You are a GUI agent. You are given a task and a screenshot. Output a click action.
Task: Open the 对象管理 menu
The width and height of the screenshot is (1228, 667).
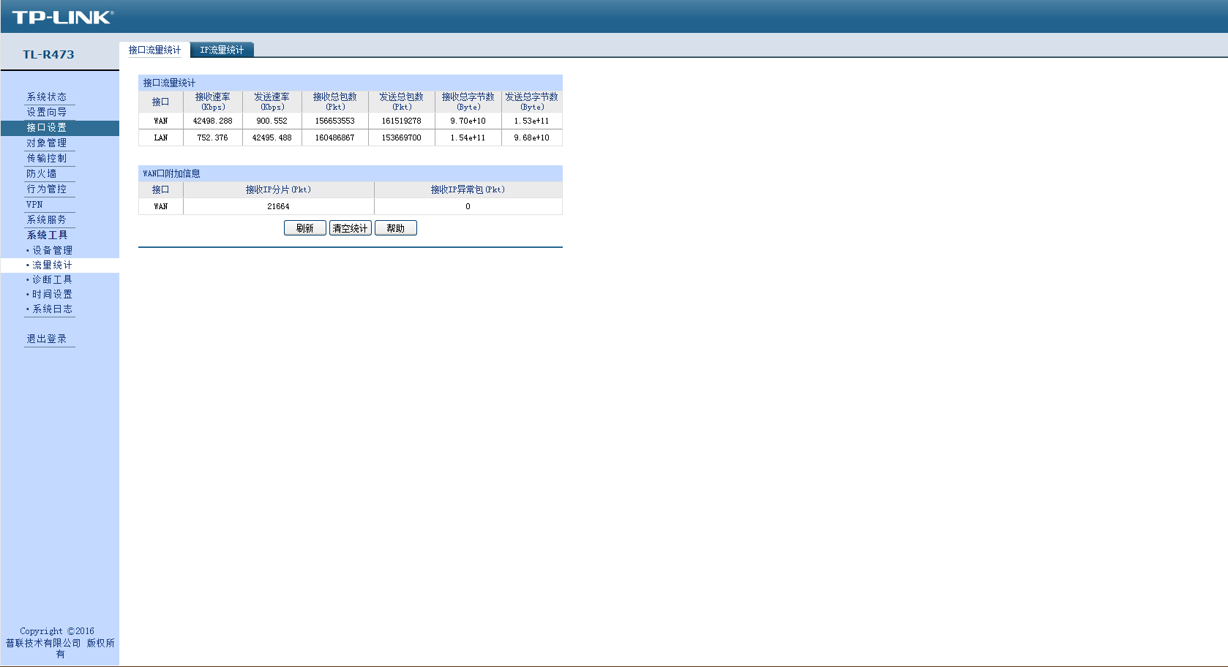coord(47,143)
